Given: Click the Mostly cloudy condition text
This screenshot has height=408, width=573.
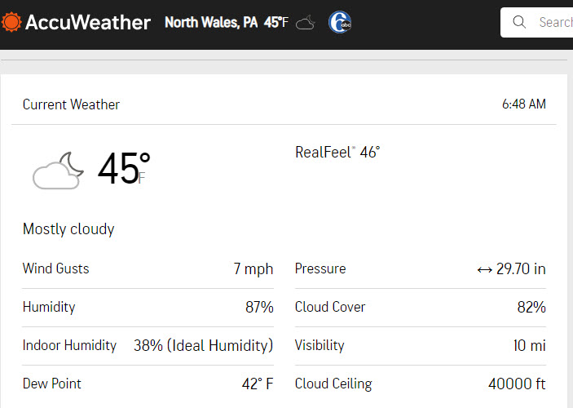Looking at the screenshot, I should click(x=68, y=229).
